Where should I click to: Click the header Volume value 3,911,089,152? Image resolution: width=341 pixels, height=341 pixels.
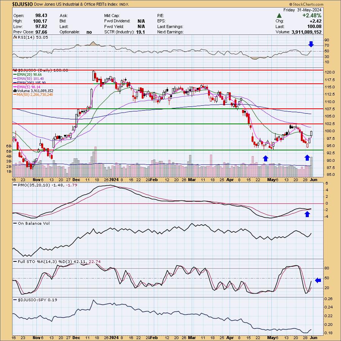pyautogui.click(x=306, y=32)
